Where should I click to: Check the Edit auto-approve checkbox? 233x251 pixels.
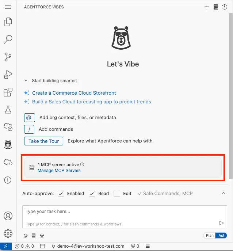point(117,193)
